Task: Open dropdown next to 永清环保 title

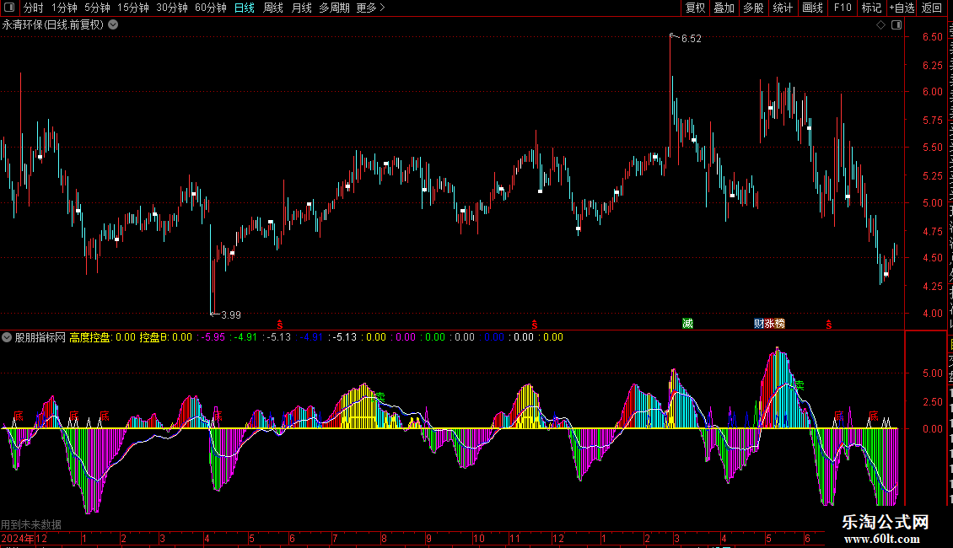Action: coord(113,25)
